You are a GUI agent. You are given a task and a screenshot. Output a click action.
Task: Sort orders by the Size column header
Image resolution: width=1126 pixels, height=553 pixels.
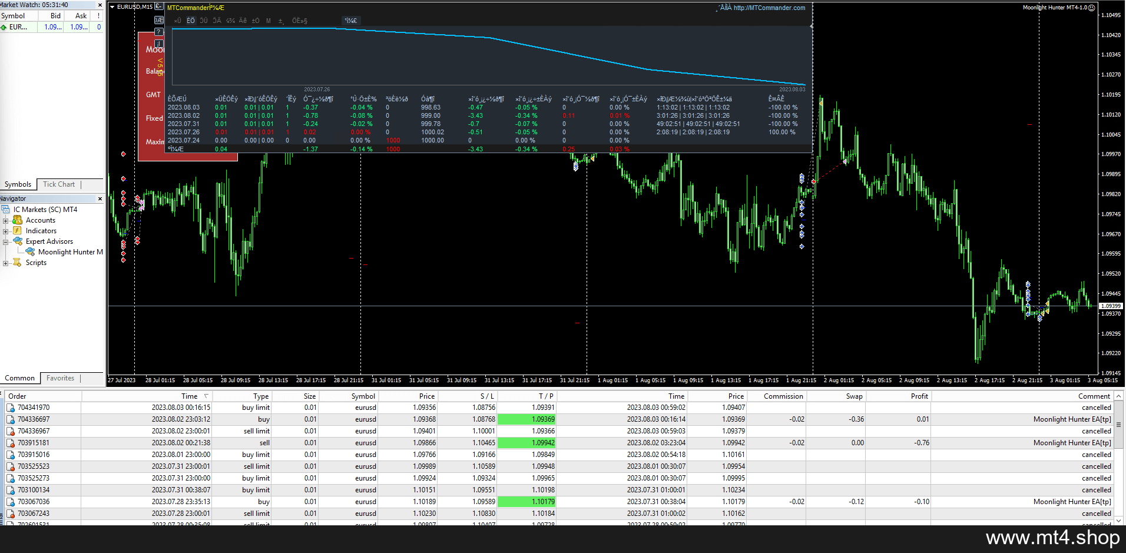click(x=295, y=396)
